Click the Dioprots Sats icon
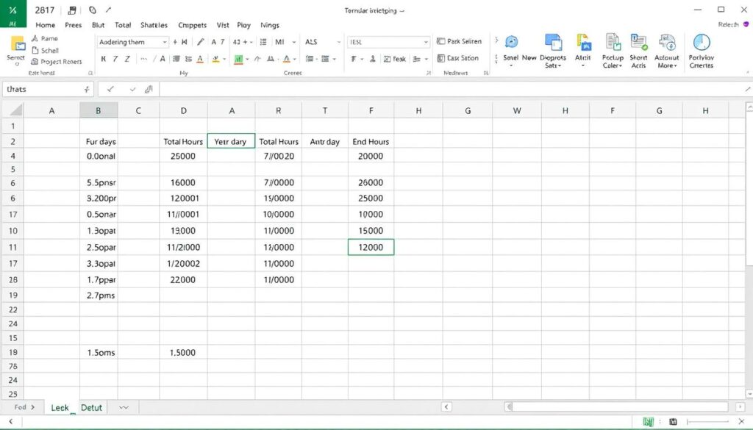This screenshot has width=753, height=430. pyautogui.click(x=553, y=42)
